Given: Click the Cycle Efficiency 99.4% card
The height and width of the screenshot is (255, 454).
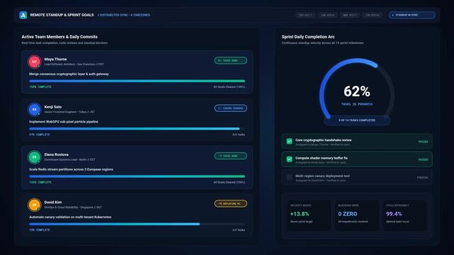Looking at the screenshot, I should (405, 215).
